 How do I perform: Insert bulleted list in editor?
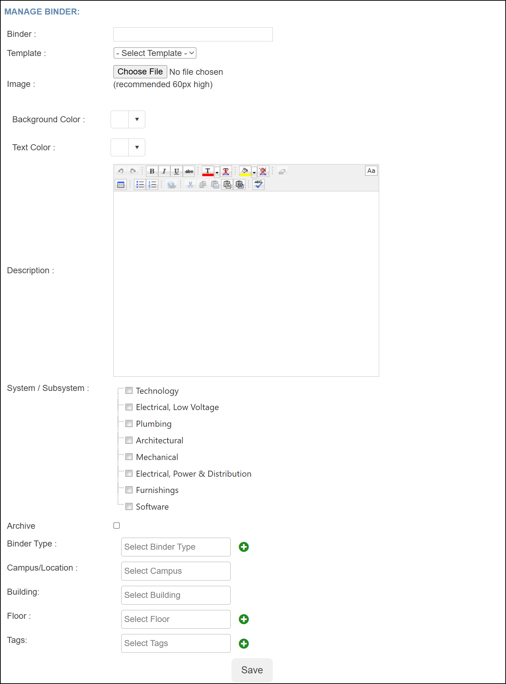140,185
